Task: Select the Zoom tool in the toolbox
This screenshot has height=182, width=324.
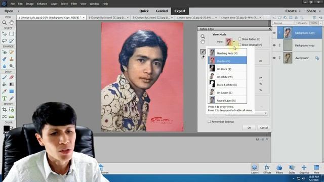Action: (x=5, y=22)
